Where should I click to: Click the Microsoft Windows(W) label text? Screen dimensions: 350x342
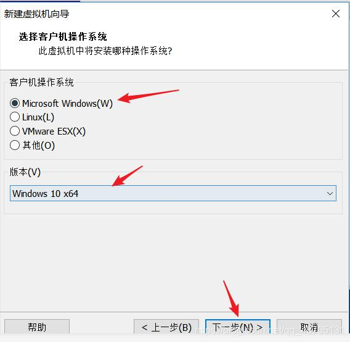point(67,104)
